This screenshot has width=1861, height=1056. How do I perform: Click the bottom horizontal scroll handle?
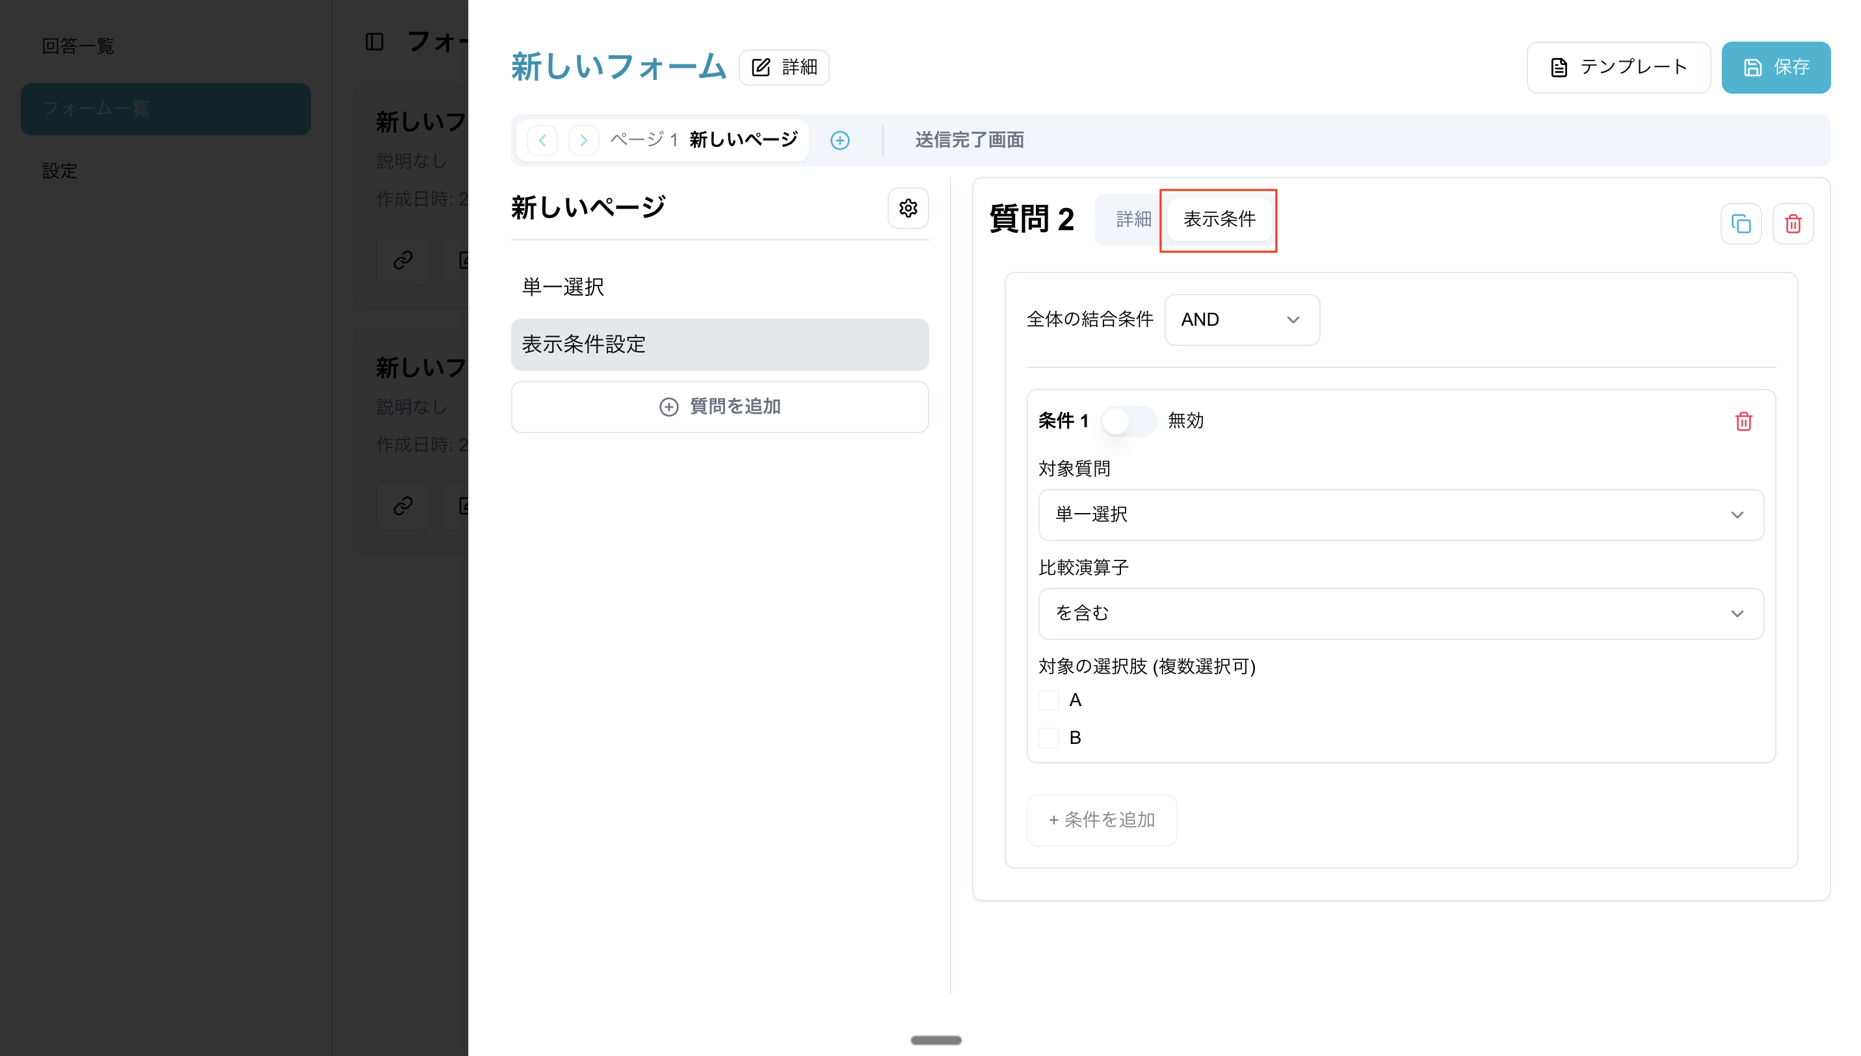[936, 1040]
